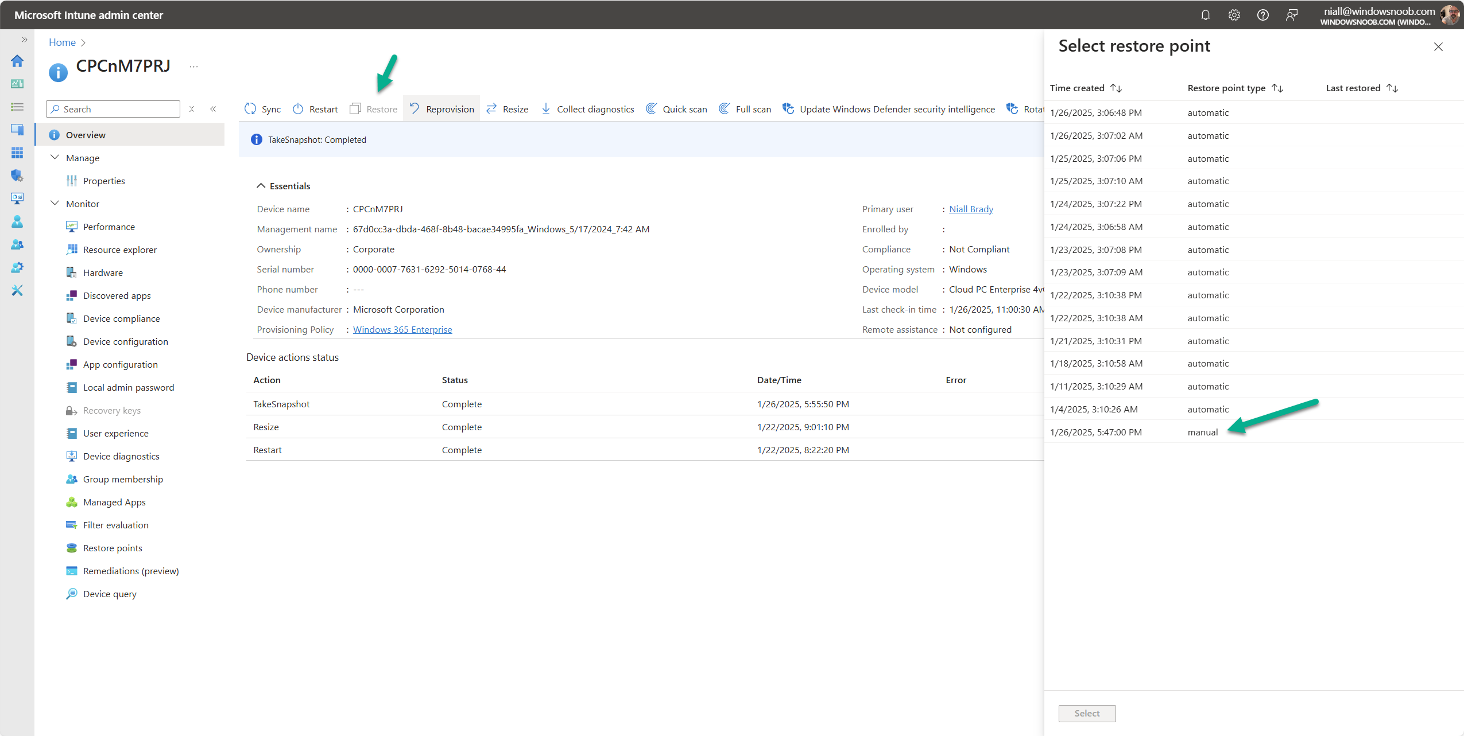
Task: Open Devices icon in left rail
Action: (17, 130)
